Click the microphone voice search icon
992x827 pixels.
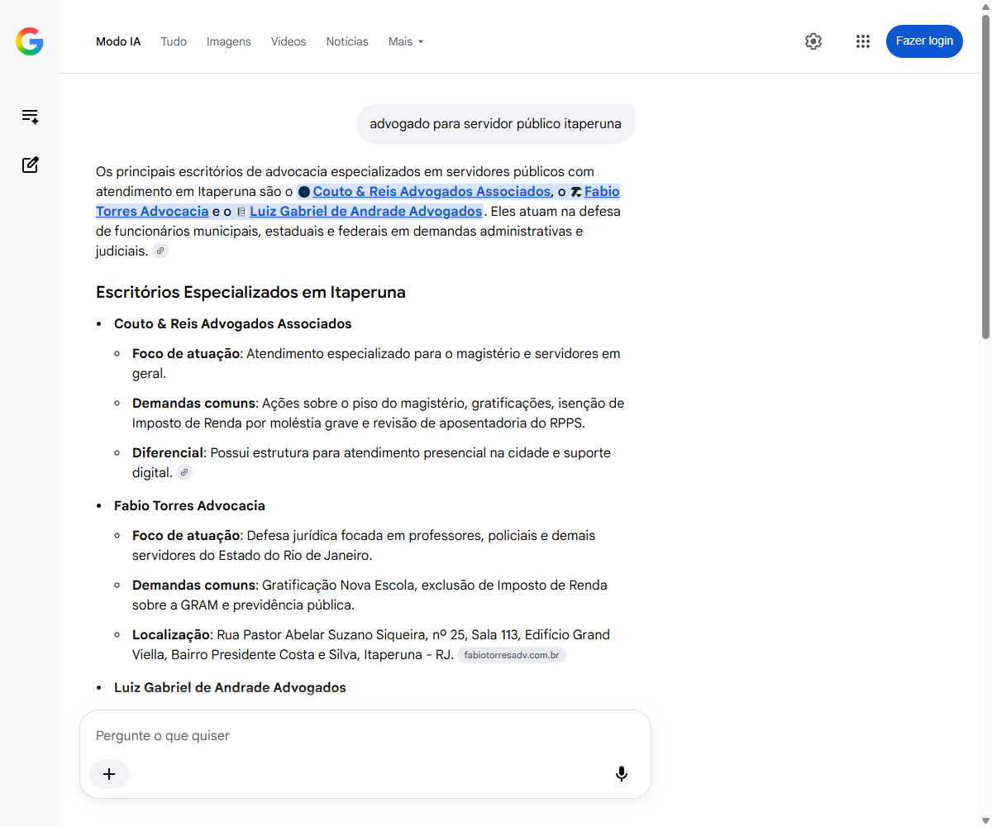click(x=622, y=774)
